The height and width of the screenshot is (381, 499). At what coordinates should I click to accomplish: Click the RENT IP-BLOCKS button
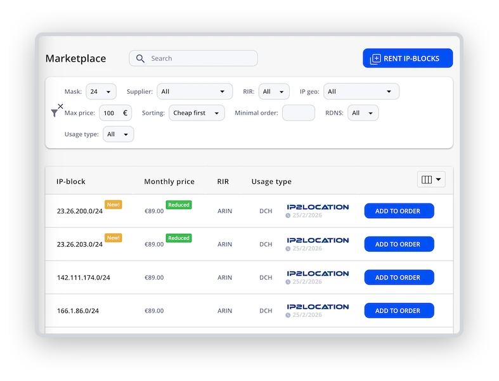(x=408, y=58)
